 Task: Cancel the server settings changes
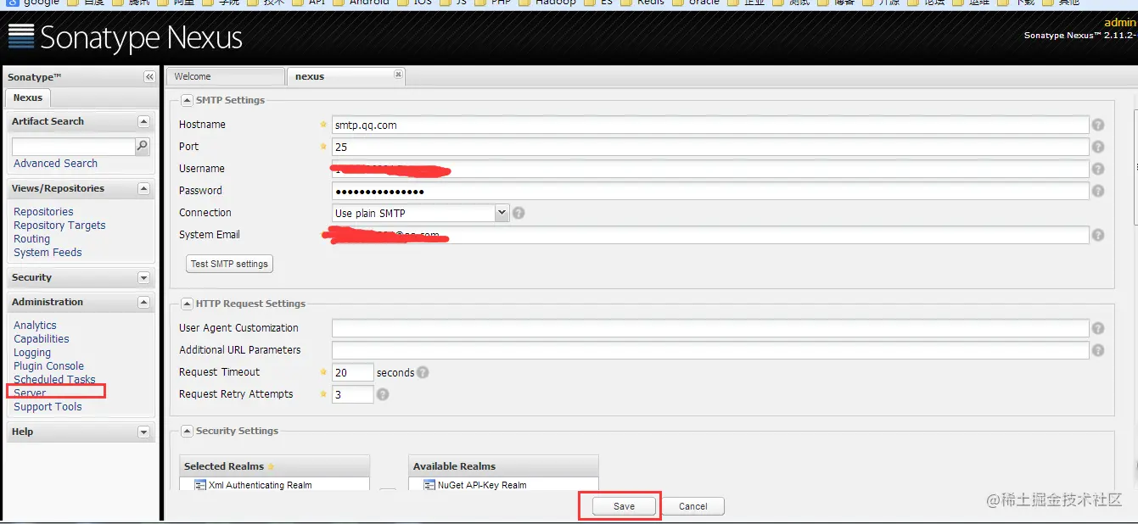[693, 506]
